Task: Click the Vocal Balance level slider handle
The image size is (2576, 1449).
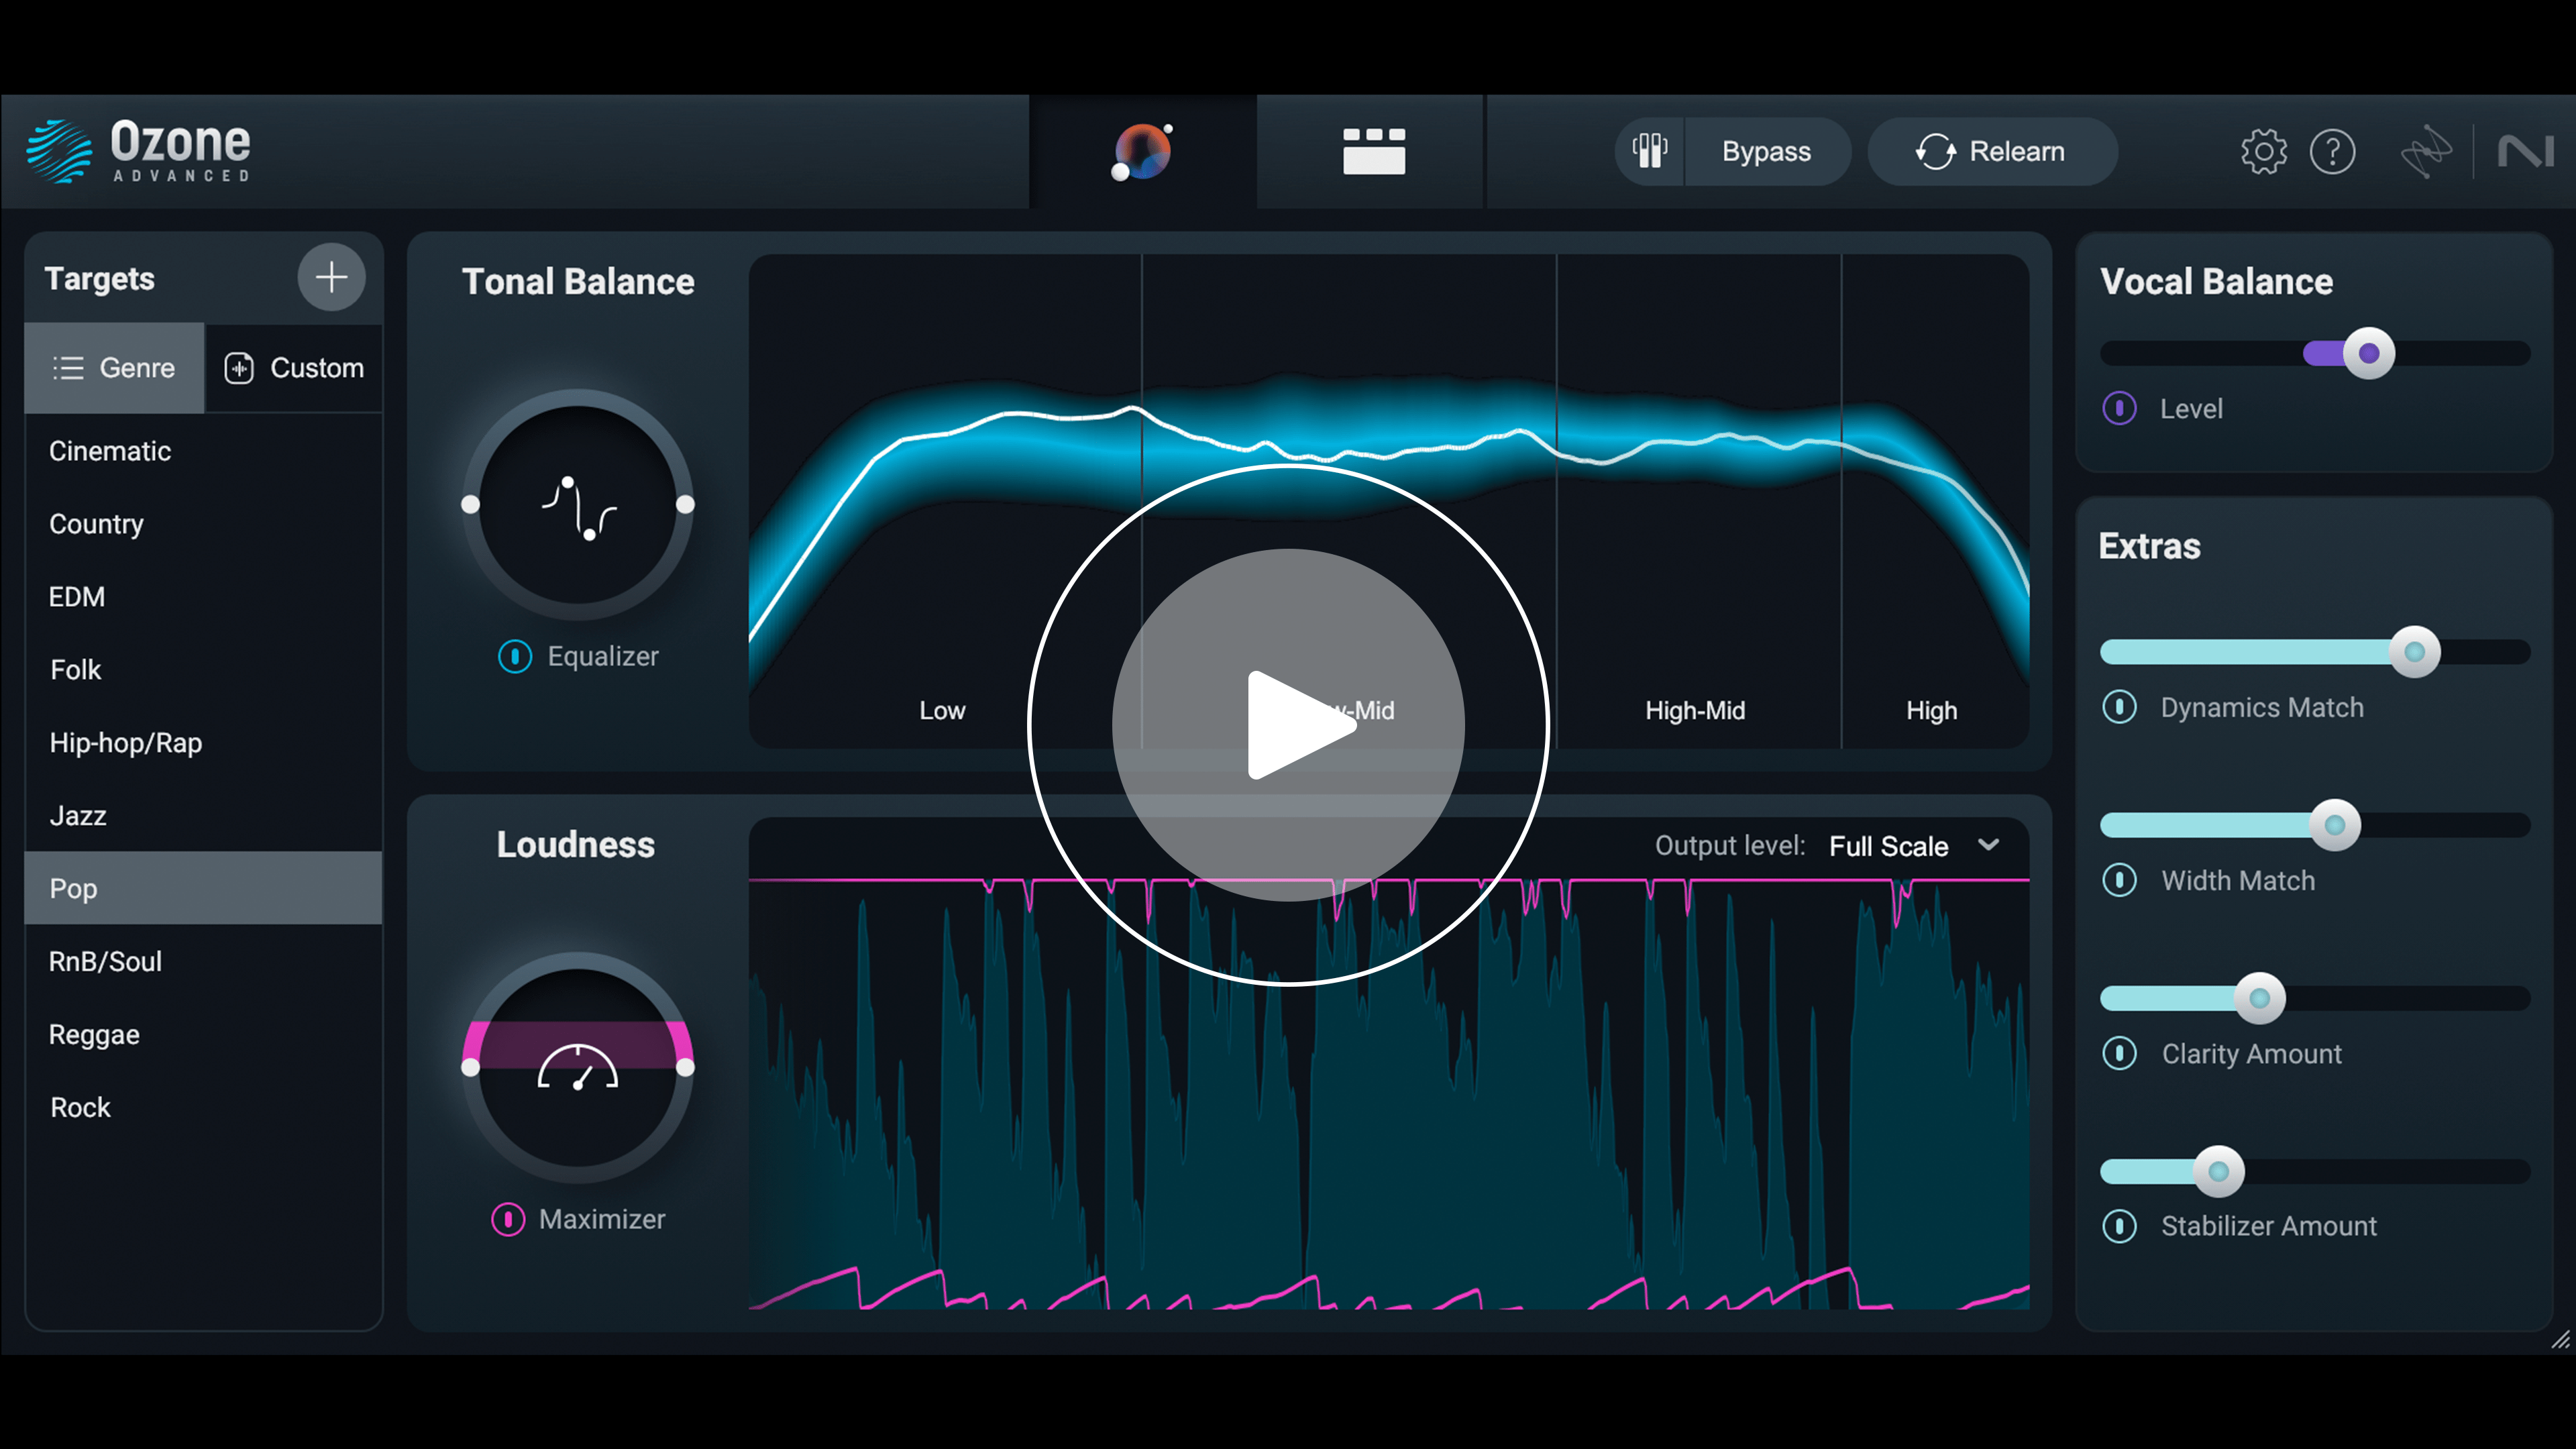Action: point(2369,353)
